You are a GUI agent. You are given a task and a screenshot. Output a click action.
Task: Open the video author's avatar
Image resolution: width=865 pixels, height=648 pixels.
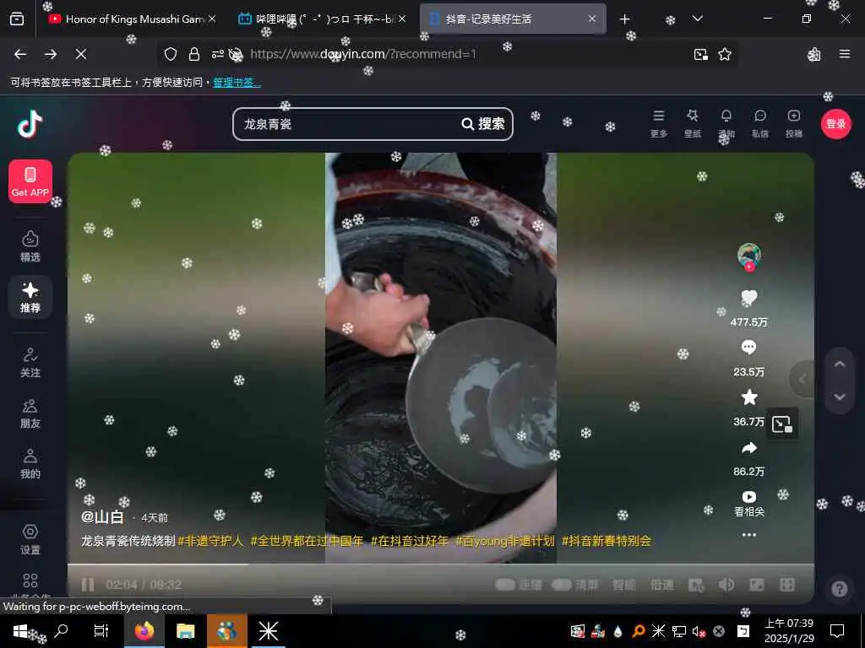point(749,255)
